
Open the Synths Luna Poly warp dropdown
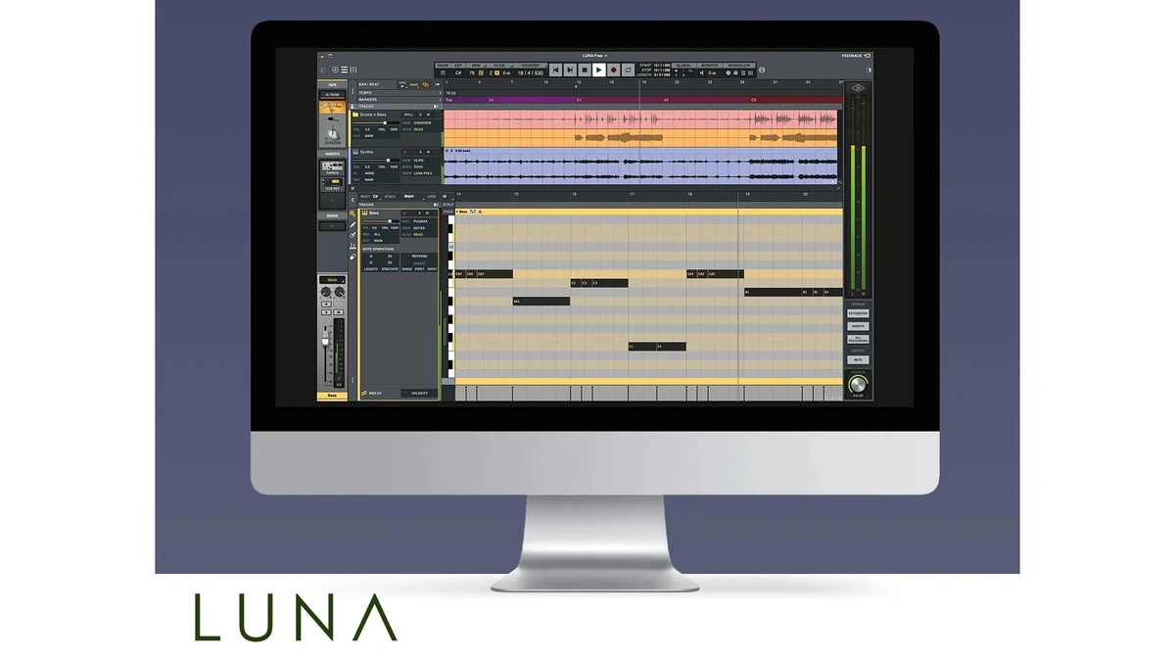(423, 173)
